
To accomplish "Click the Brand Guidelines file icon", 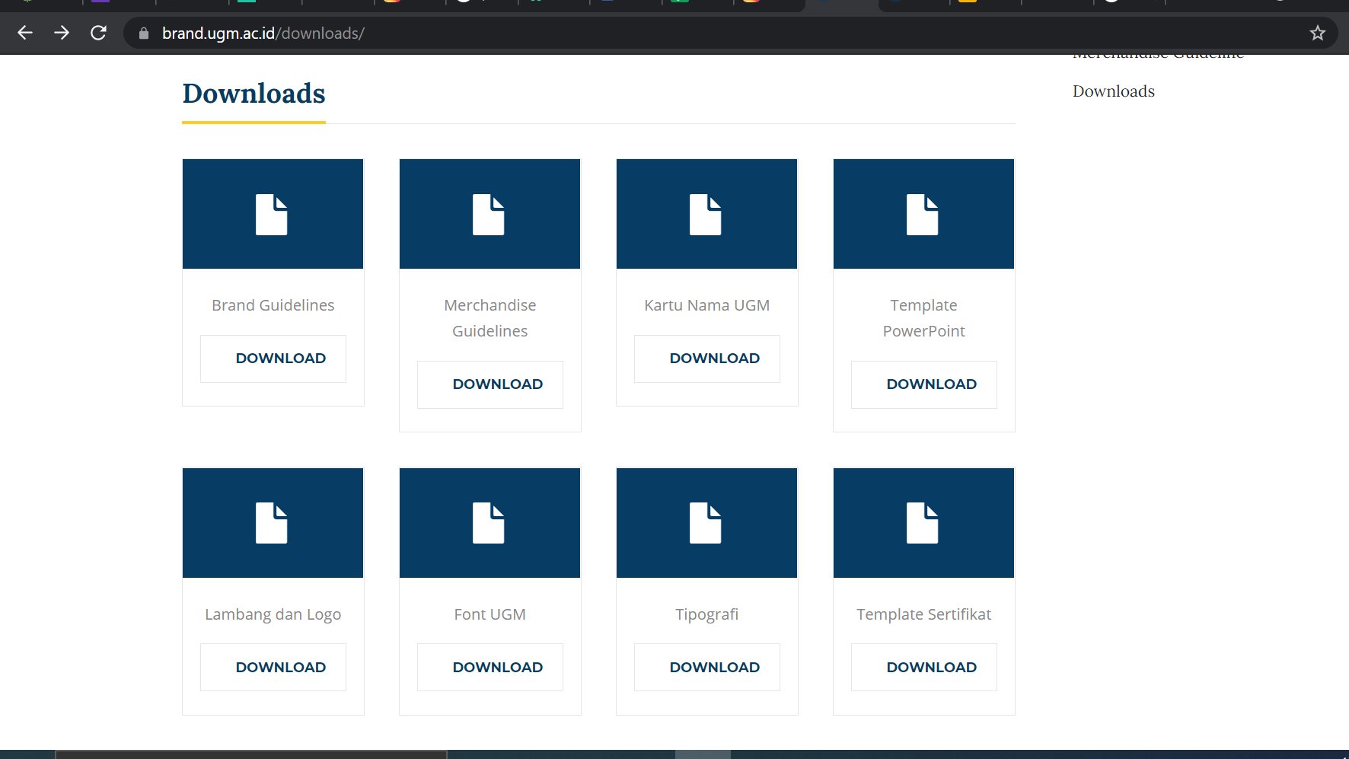I will [272, 215].
